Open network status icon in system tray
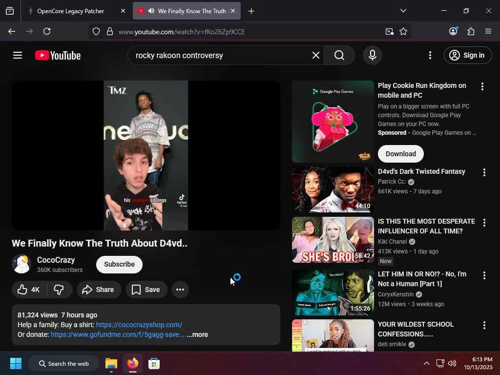The width and height of the screenshot is (500, 375). (440, 363)
